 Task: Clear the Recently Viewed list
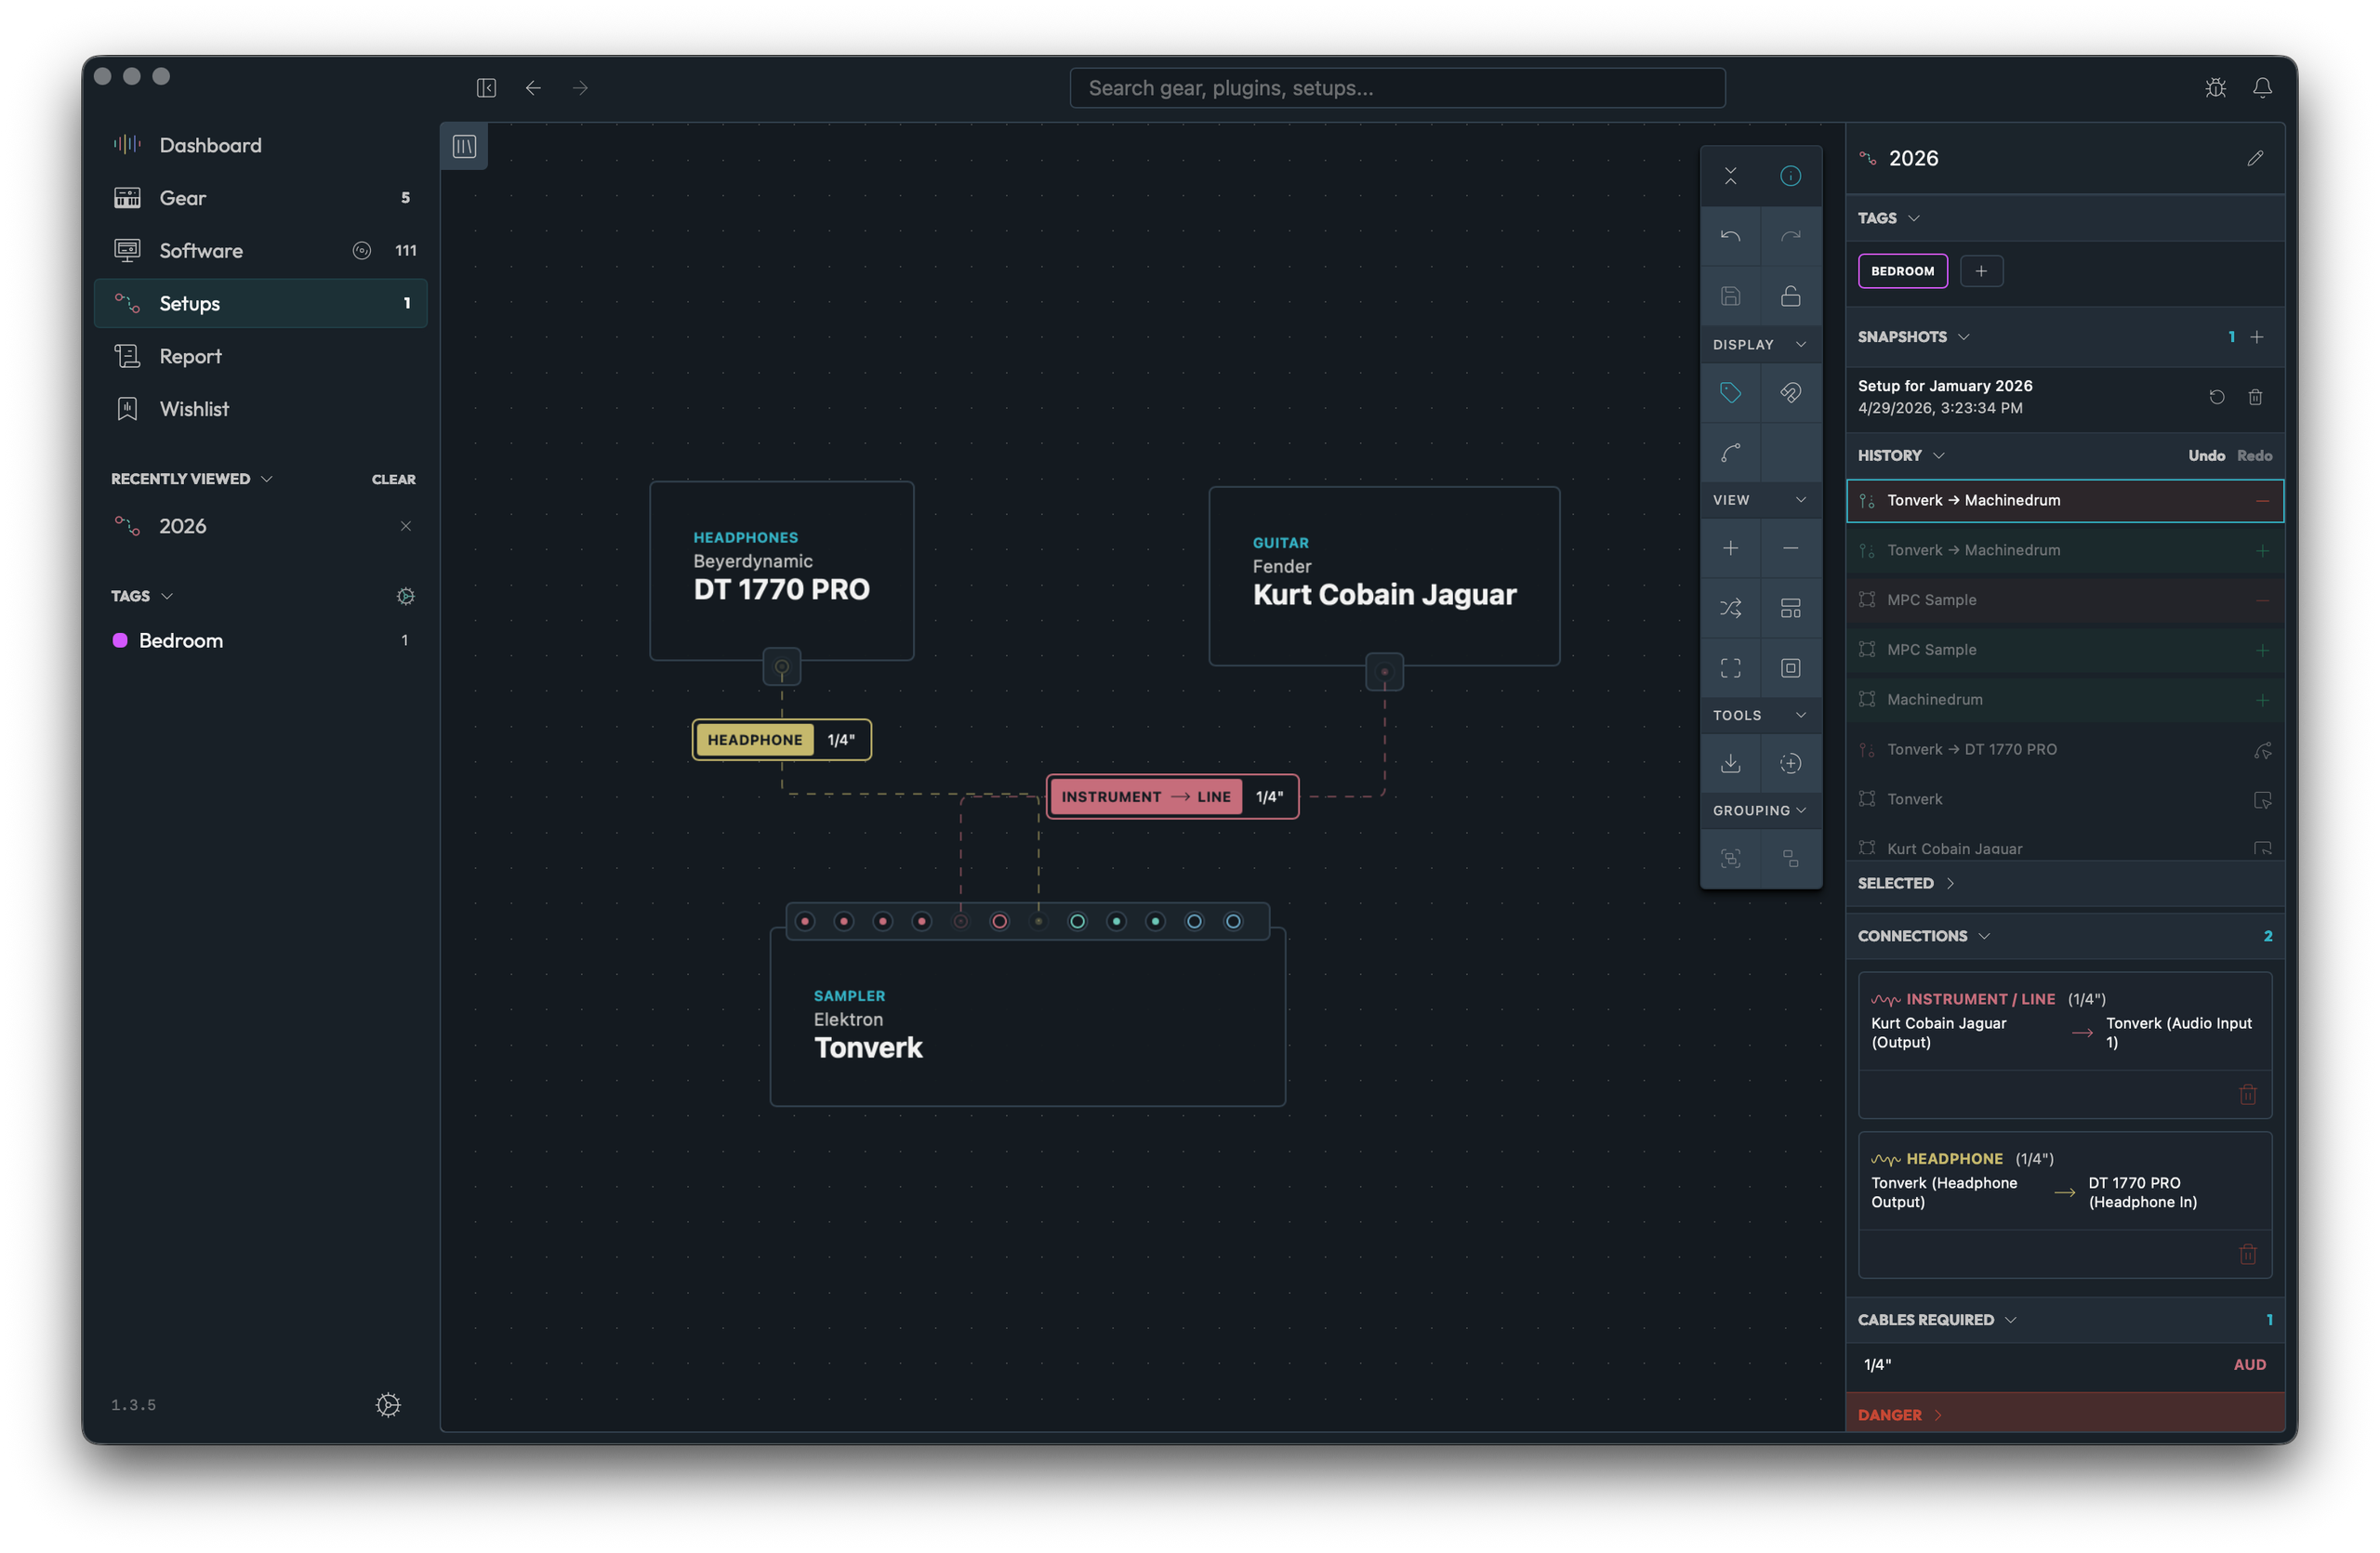tap(393, 480)
